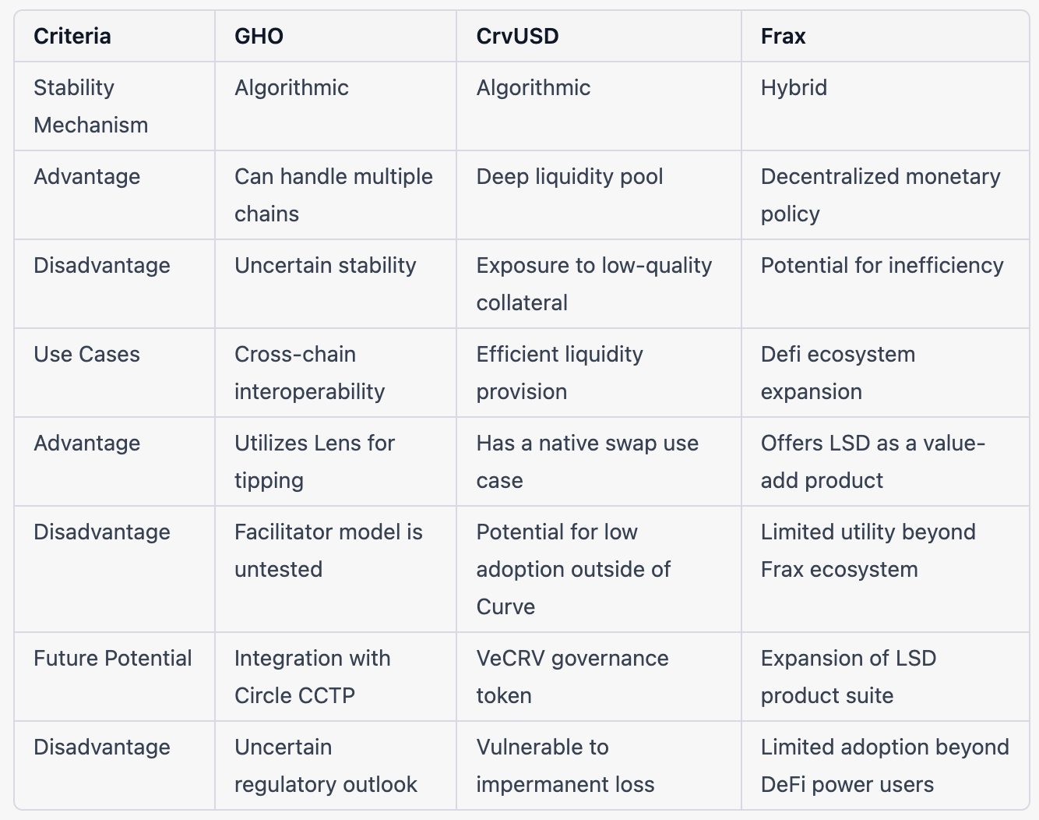Select Offers LSD as a value-add product
1039x820 pixels.
pyautogui.click(x=873, y=461)
